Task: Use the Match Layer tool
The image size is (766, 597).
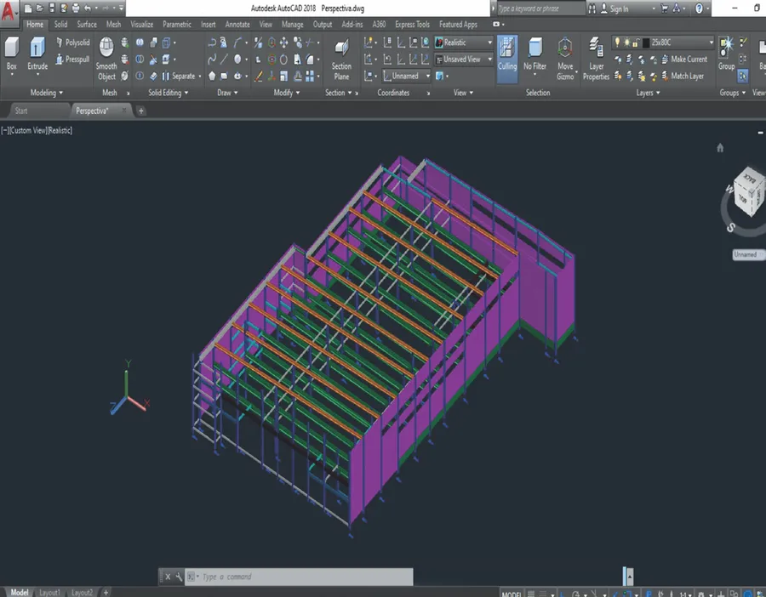Action: [683, 76]
